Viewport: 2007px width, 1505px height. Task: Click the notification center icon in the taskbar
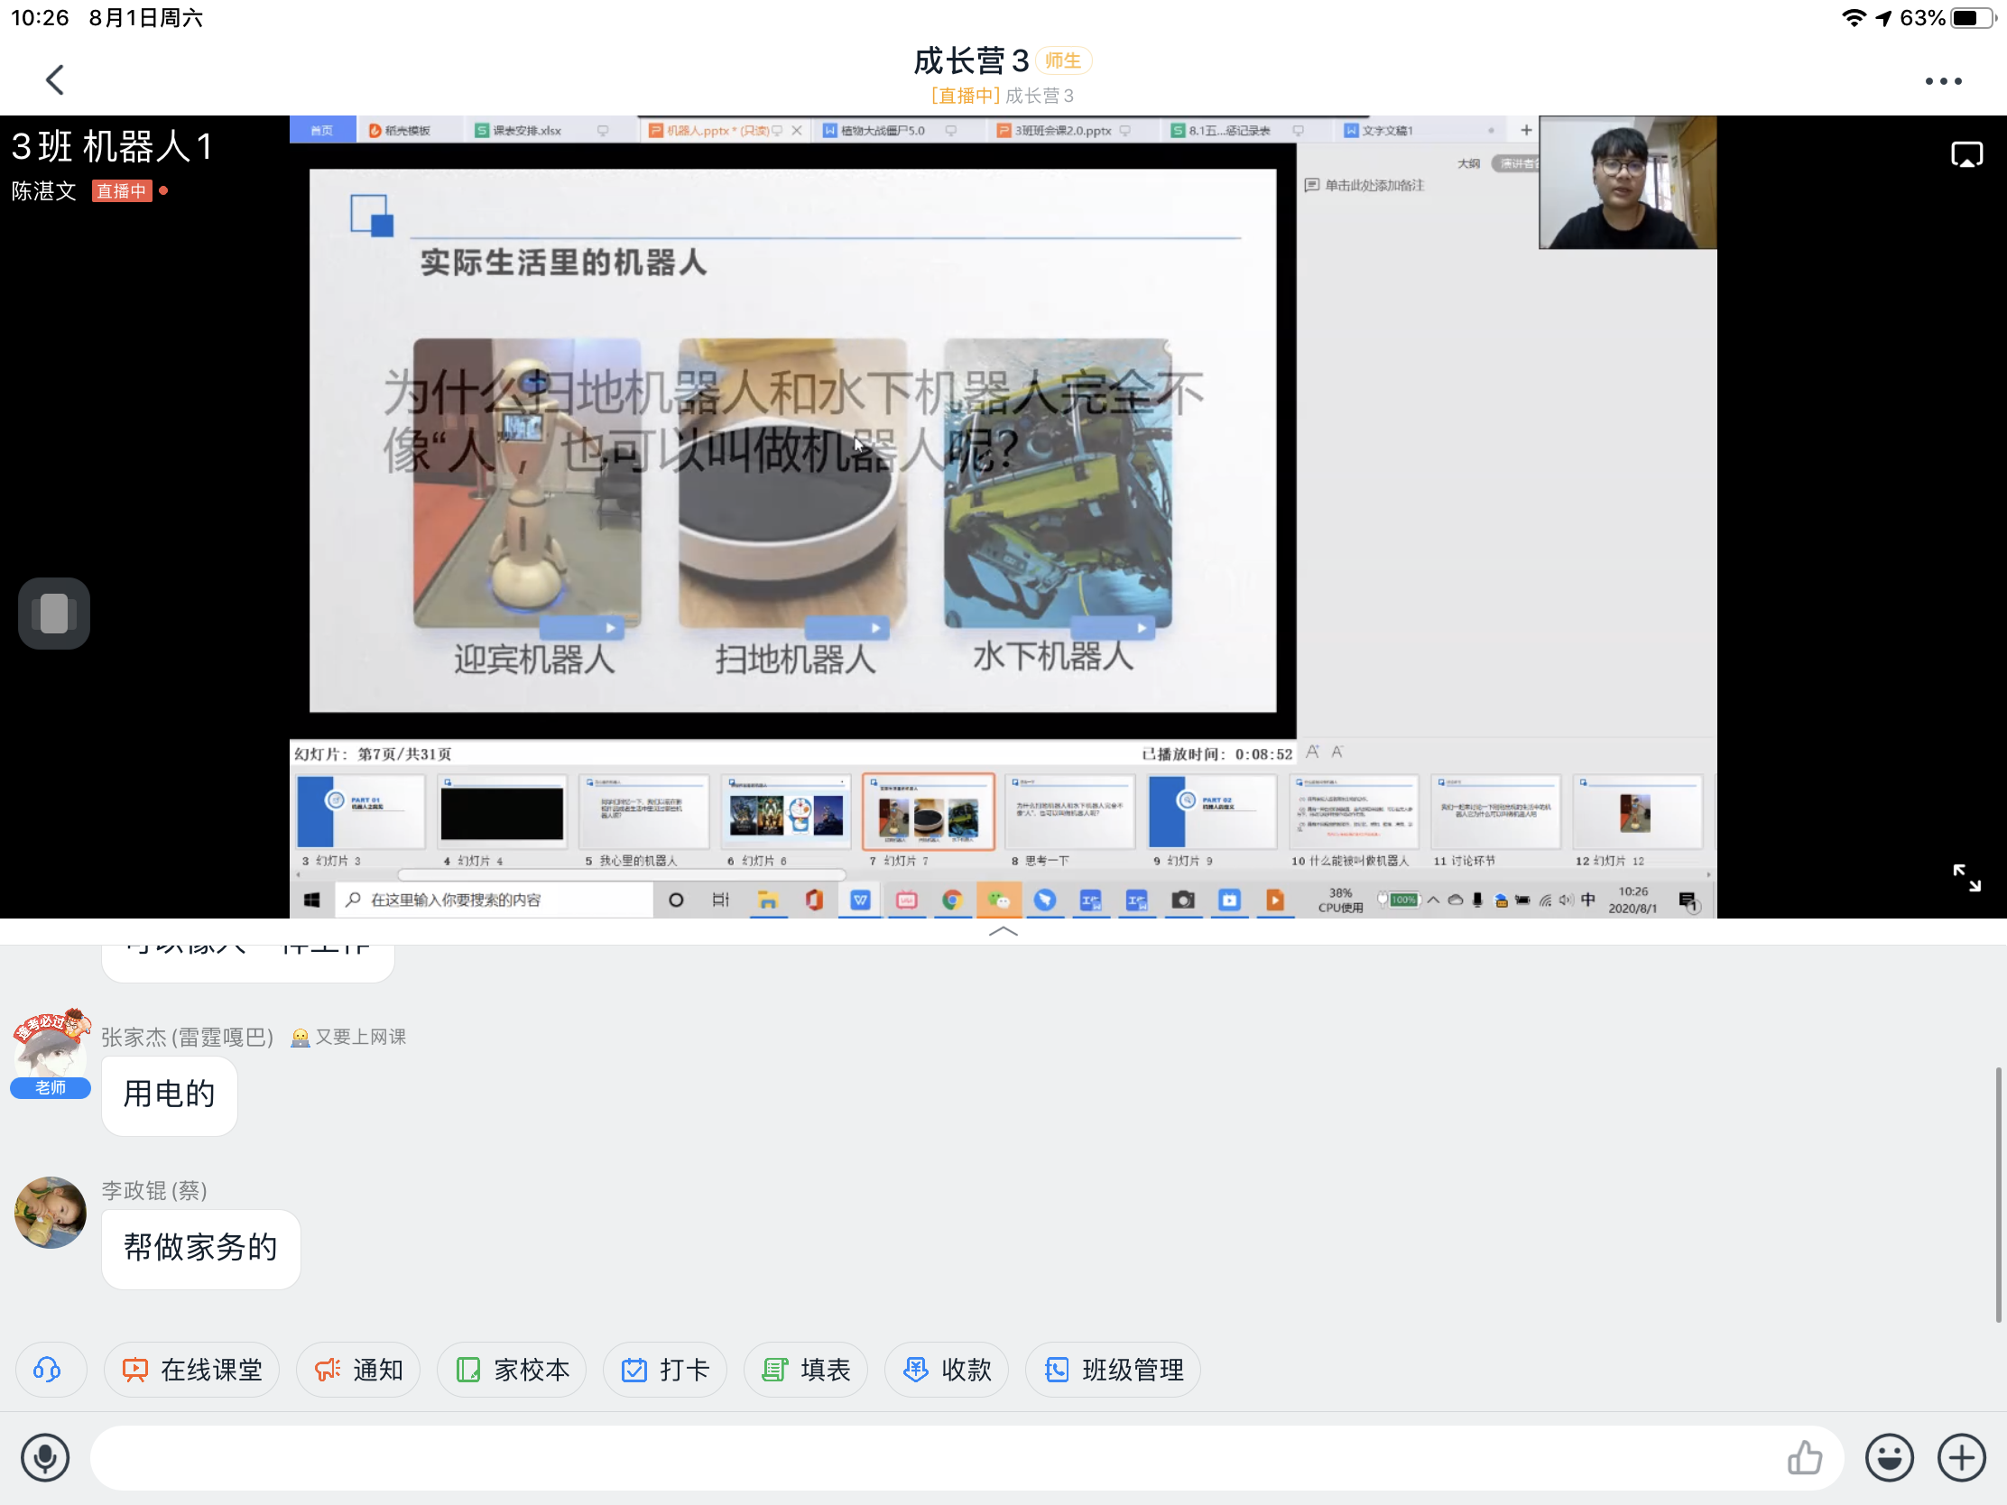click(1688, 901)
